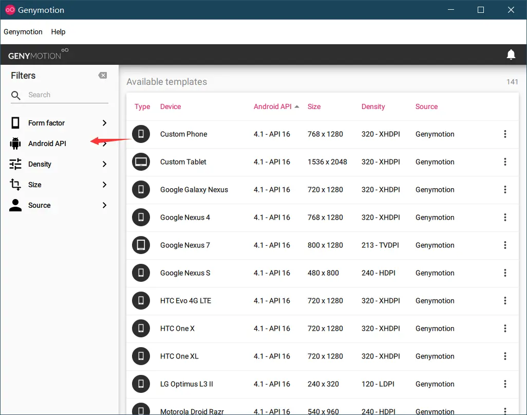This screenshot has height=415, width=527.
Task: Click the Size crop icon
Action: 15,185
